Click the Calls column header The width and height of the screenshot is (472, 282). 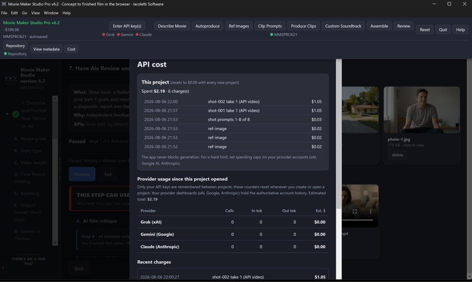(x=229, y=211)
